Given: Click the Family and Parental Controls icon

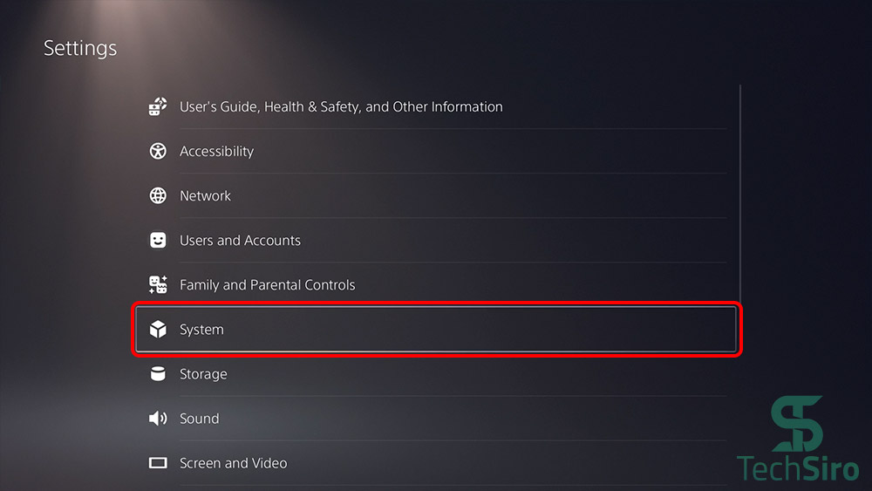Looking at the screenshot, I should click(158, 285).
